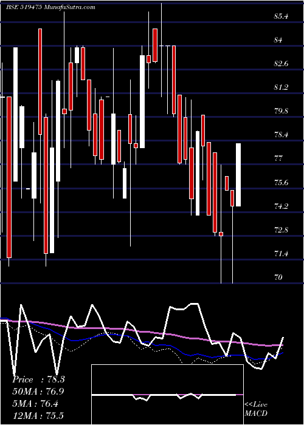Image resolution: width=304 pixels, height=425 pixels.
Task: Click the 74.2 price axis label
Action: [x=281, y=206]
